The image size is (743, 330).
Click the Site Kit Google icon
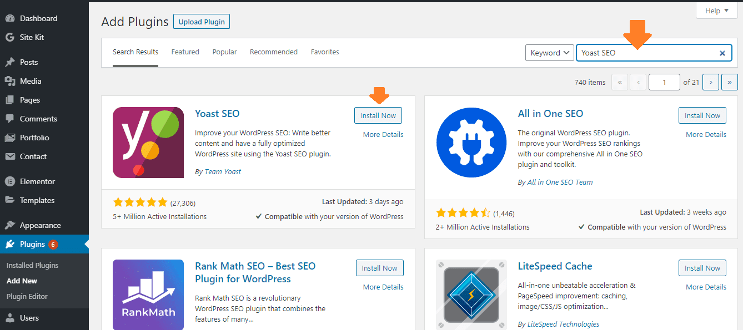[9, 37]
